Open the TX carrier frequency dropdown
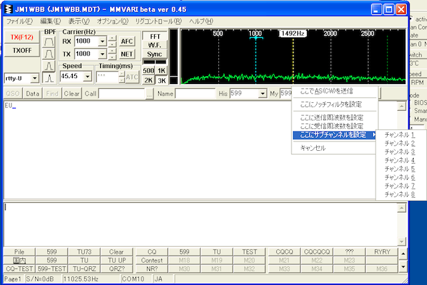427x285 pixels. pyautogui.click(x=102, y=54)
